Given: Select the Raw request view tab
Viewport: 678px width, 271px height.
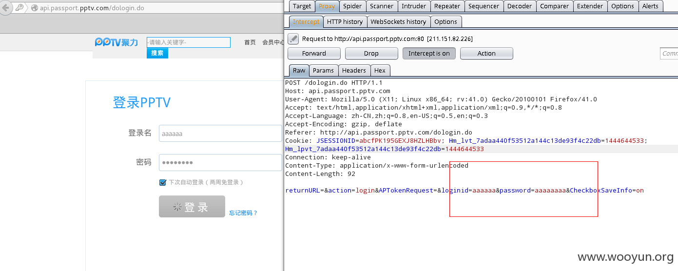Looking at the screenshot, I should click(299, 70).
